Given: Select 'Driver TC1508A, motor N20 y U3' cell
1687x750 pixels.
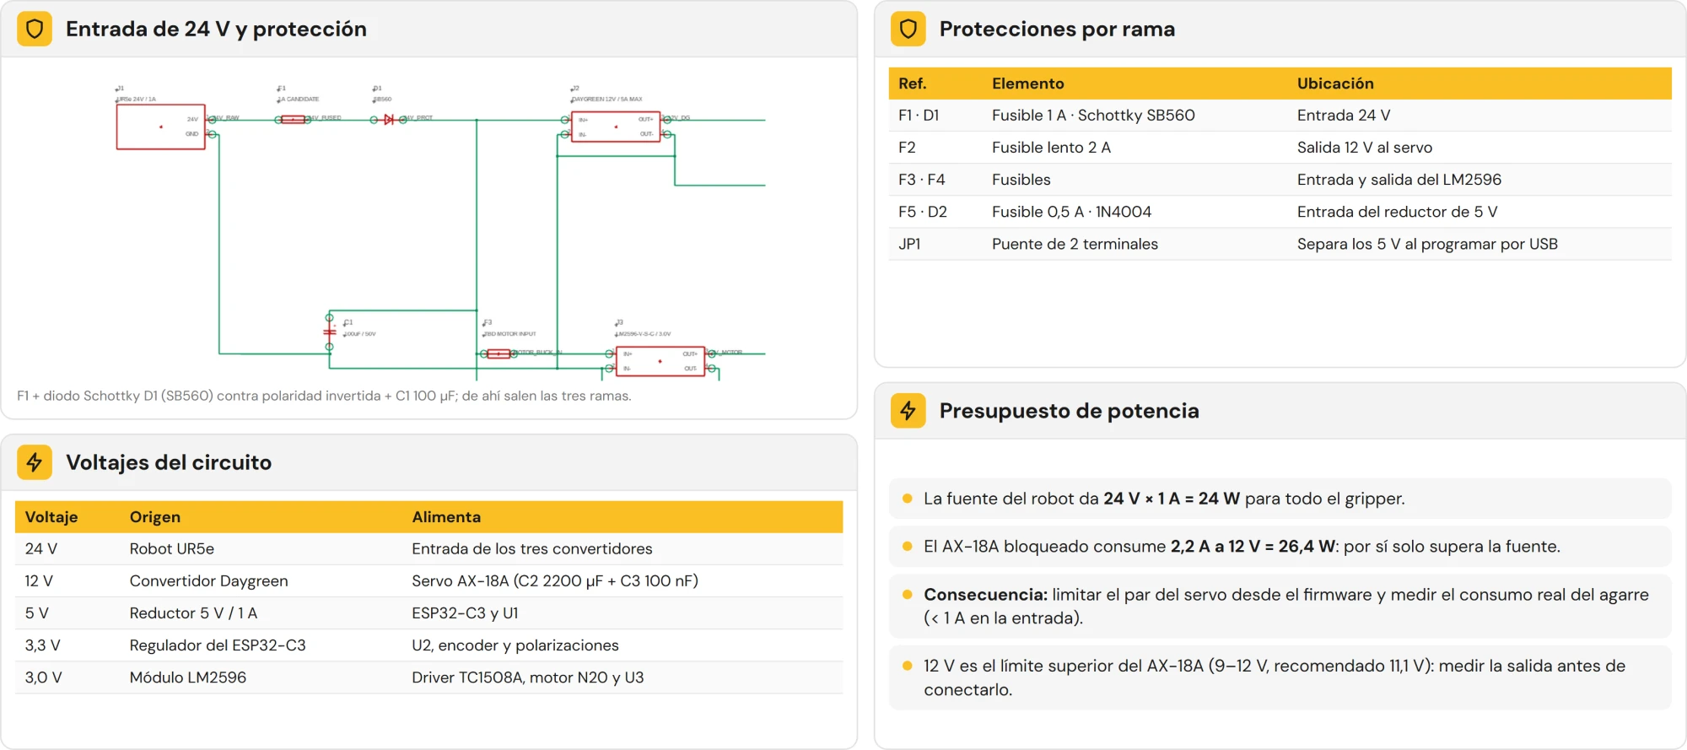Looking at the screenshot, I should (x=528, y=677).
